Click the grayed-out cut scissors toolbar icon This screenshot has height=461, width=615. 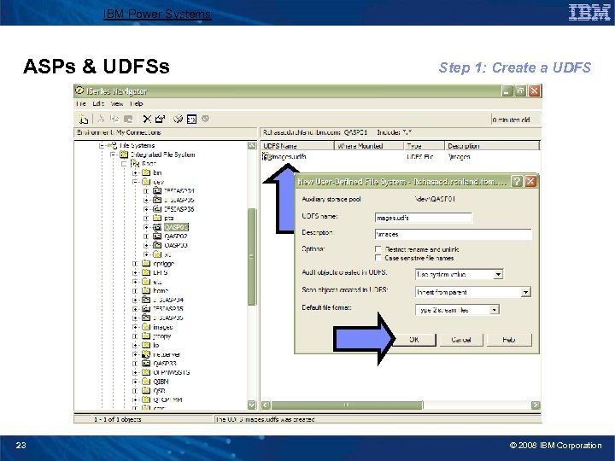click(x=101, y=120)
